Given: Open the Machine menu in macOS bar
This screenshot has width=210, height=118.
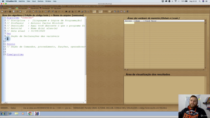Looking at the screenshot, I should tap(22, 1).
